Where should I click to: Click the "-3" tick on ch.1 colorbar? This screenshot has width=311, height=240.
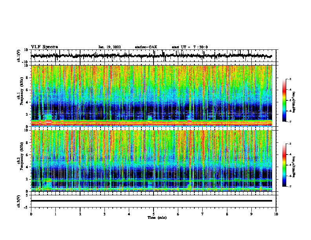click(x=289, y=79)
